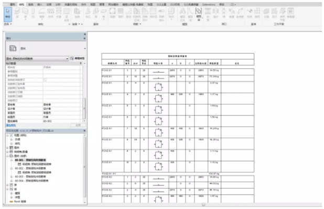Screen dimensions: 324x209
Task: Select the Model Group (模型组) tool
Action: [199, 14]
